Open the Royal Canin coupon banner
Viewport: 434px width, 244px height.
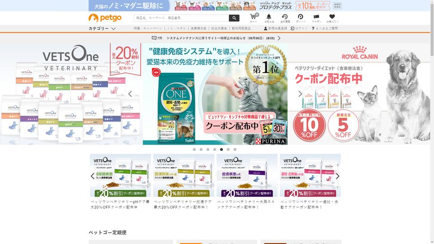[359, 94]
